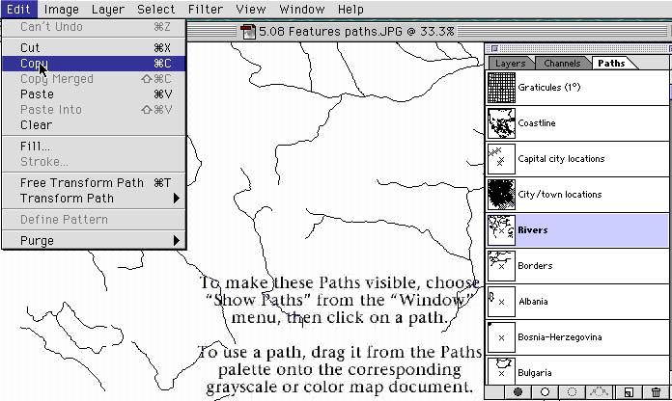Choose Fill... from the Edit menu
The width and height of the screenshot is (672, 401).
[x=35, y=147]
